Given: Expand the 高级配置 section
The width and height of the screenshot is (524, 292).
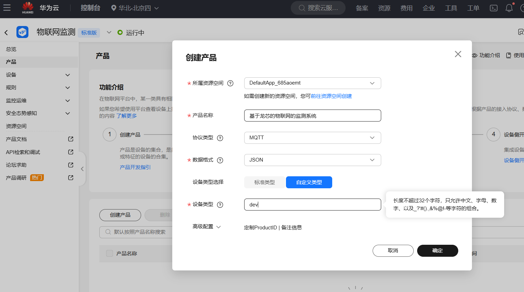Looking at the screenshot, I should [x=206, y=227].
